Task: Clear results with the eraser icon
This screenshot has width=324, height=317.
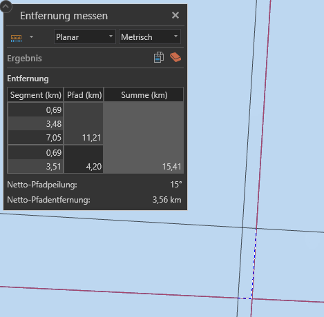Action: pos(175,57)
